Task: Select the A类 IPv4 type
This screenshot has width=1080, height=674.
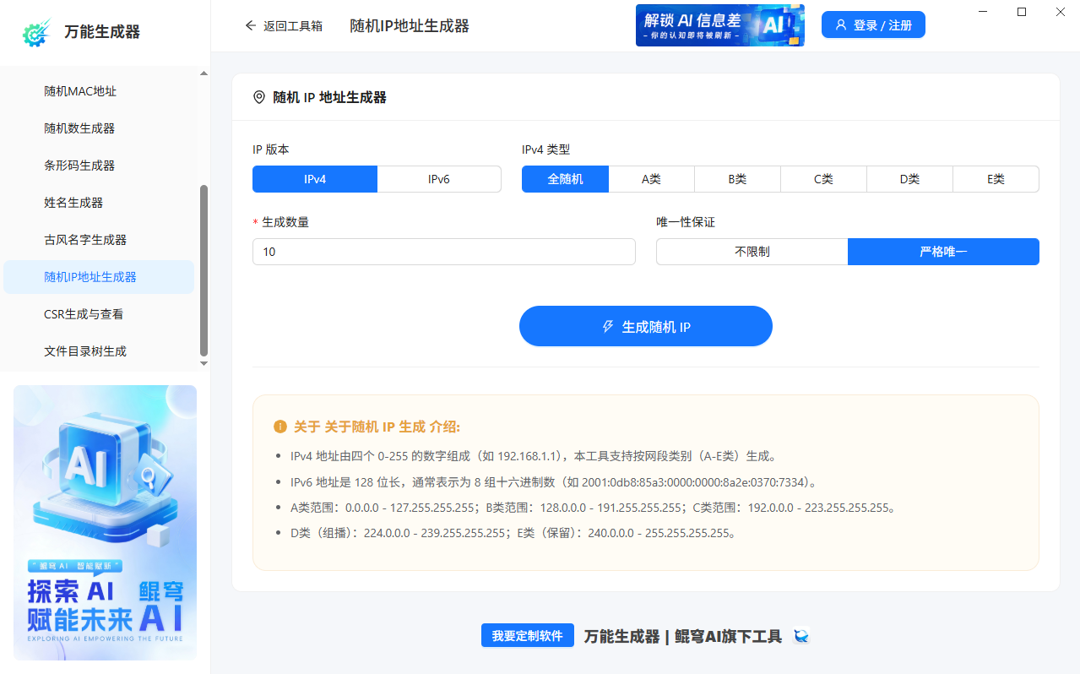Action: [x=651, y=179]
